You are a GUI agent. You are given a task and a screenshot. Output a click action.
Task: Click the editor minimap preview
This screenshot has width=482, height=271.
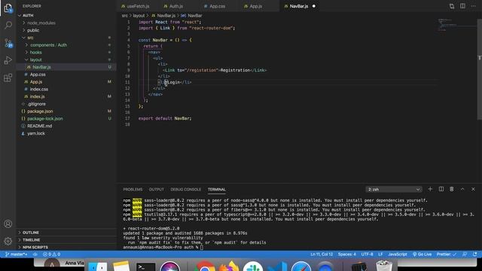pos(457,25)
